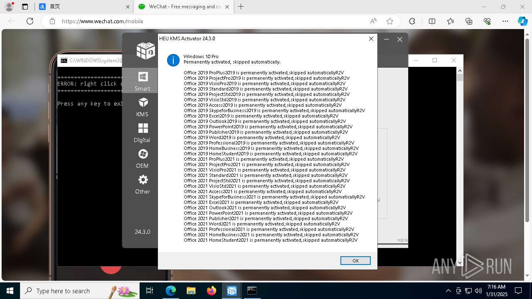Viewport: 532px width, 299px height.
Task: Minimize the HEU KMS main window
Action: (387, 39)
